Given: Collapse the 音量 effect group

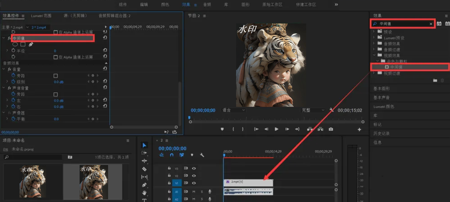Looking at the screenshot, I should pos(4,69).
